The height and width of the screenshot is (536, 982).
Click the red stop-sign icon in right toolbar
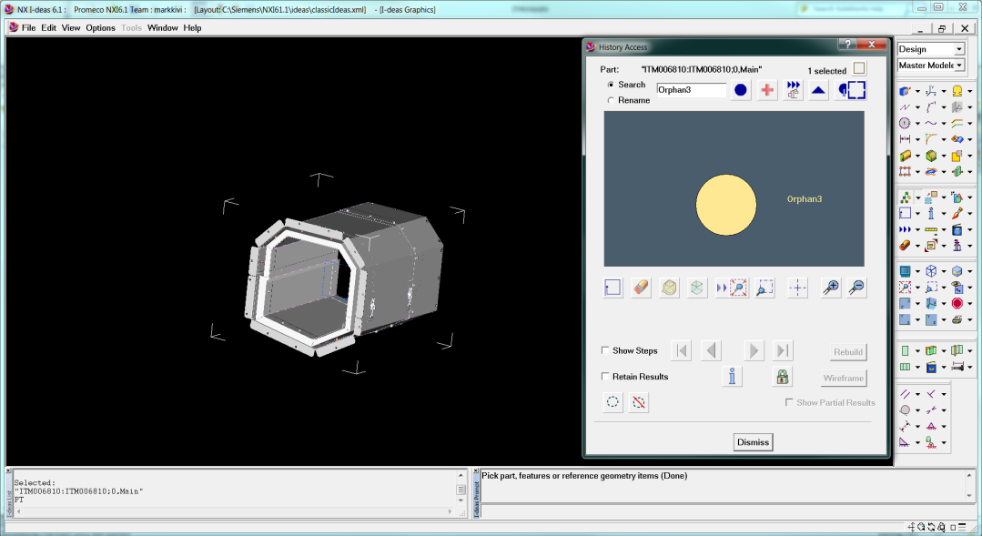[x=957, y=304]
